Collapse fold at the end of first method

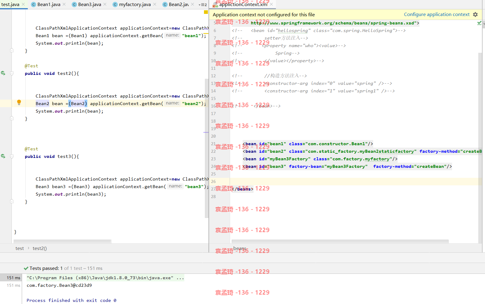[12, 50]
